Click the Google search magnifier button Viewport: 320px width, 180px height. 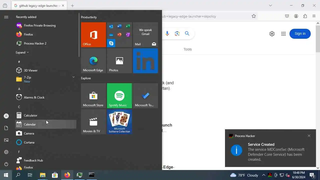pos(187,33)
